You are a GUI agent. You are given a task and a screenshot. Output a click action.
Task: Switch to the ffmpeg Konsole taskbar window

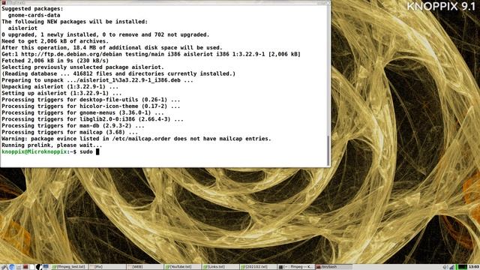296,267
